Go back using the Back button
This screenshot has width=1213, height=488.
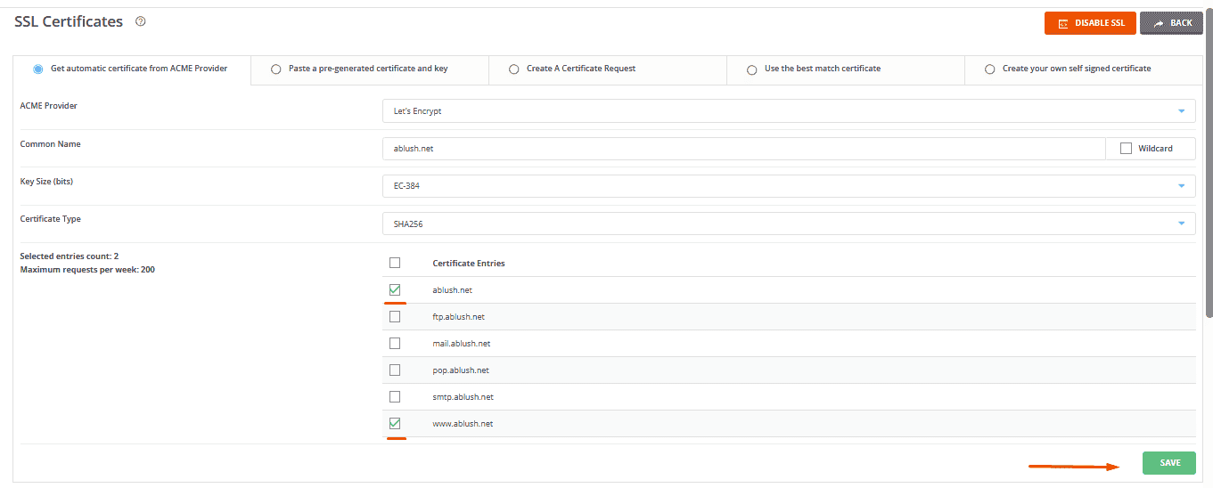click(x=1171, y=23)
